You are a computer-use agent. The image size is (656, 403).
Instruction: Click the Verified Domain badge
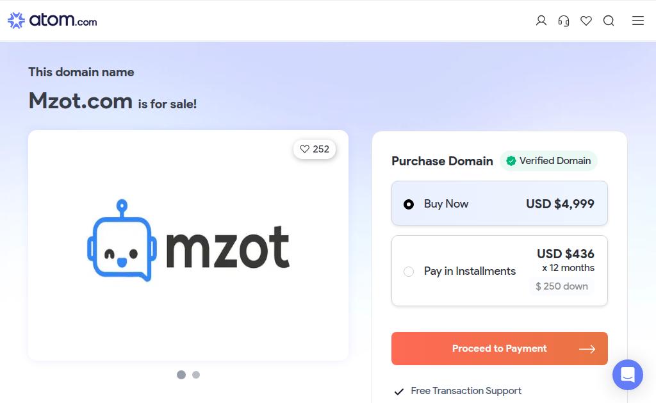click(x=548, y=161)
